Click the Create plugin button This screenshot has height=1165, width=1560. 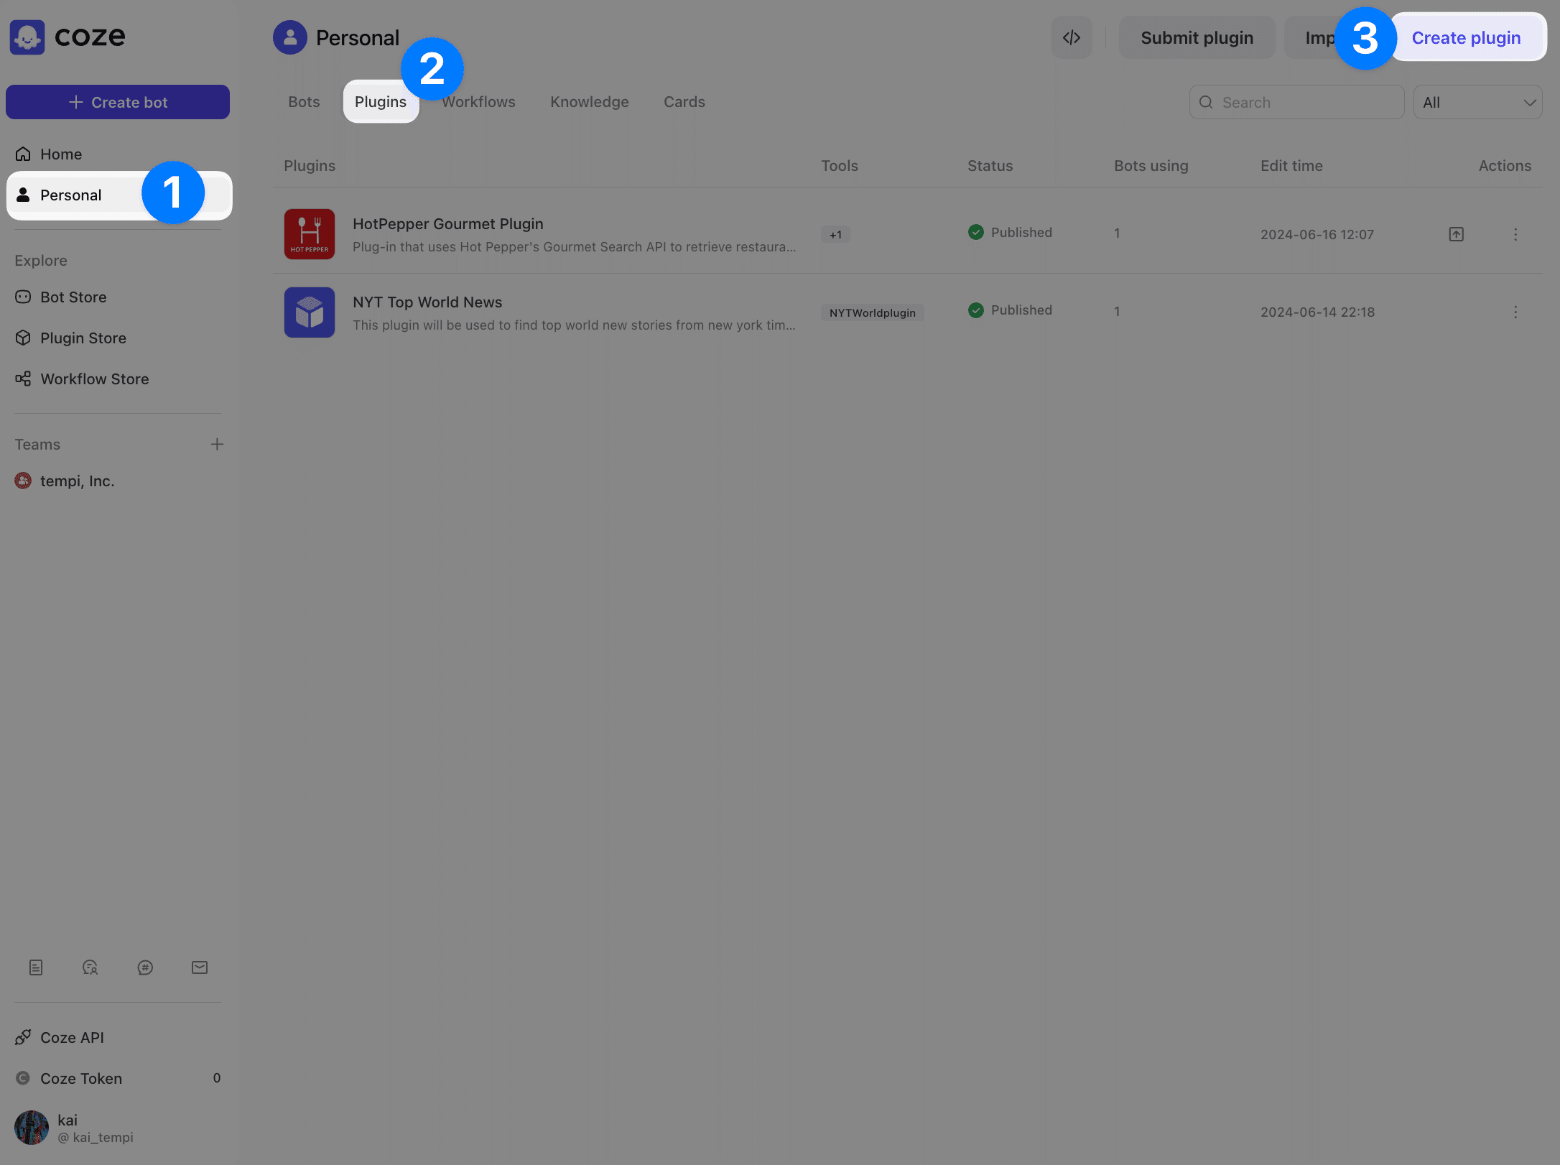[x=1466, y=38]
